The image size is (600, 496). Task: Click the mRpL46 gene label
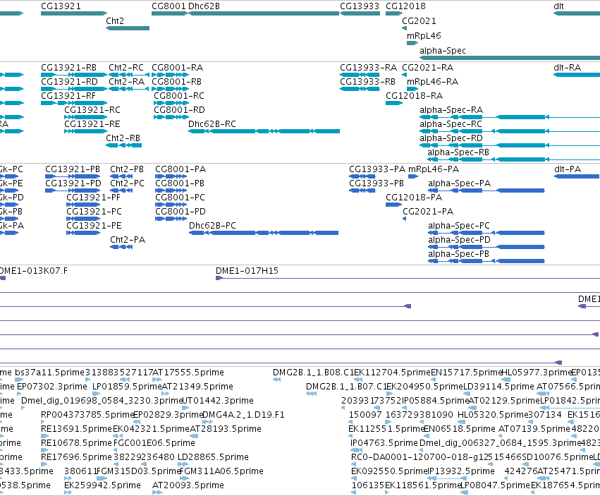point(424,36)
